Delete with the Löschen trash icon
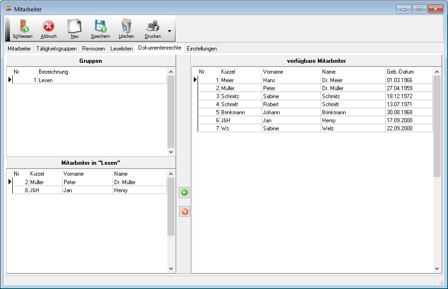Image resolution: width=448 pixels, height=289 pixels. click(x=126, y=27)
